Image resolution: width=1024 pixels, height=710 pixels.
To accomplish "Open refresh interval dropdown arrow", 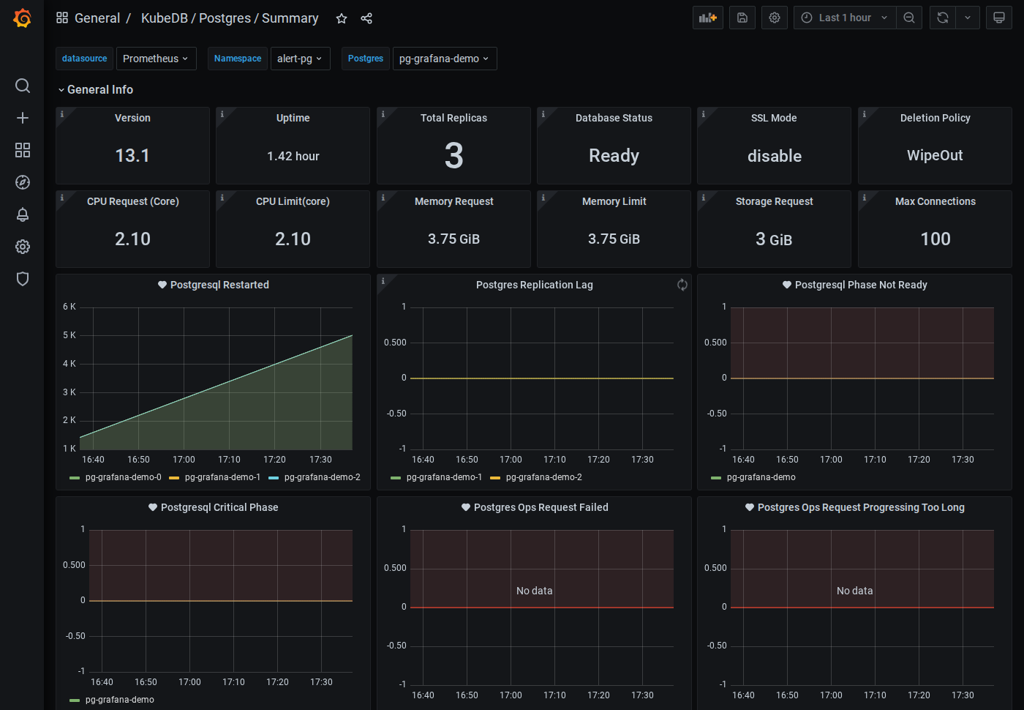I will click(x=968, y=18).
